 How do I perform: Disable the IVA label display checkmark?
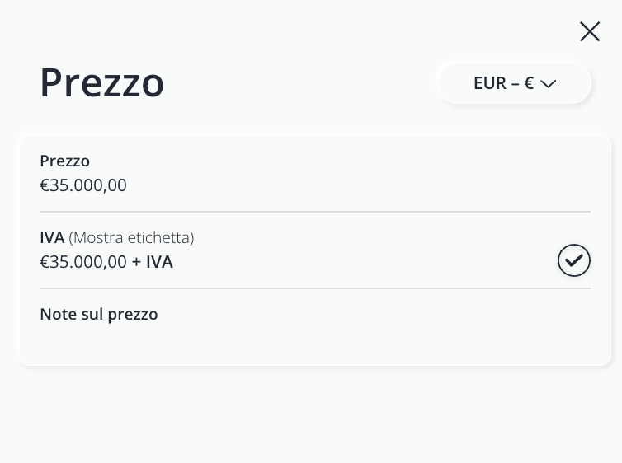(574, 260)
